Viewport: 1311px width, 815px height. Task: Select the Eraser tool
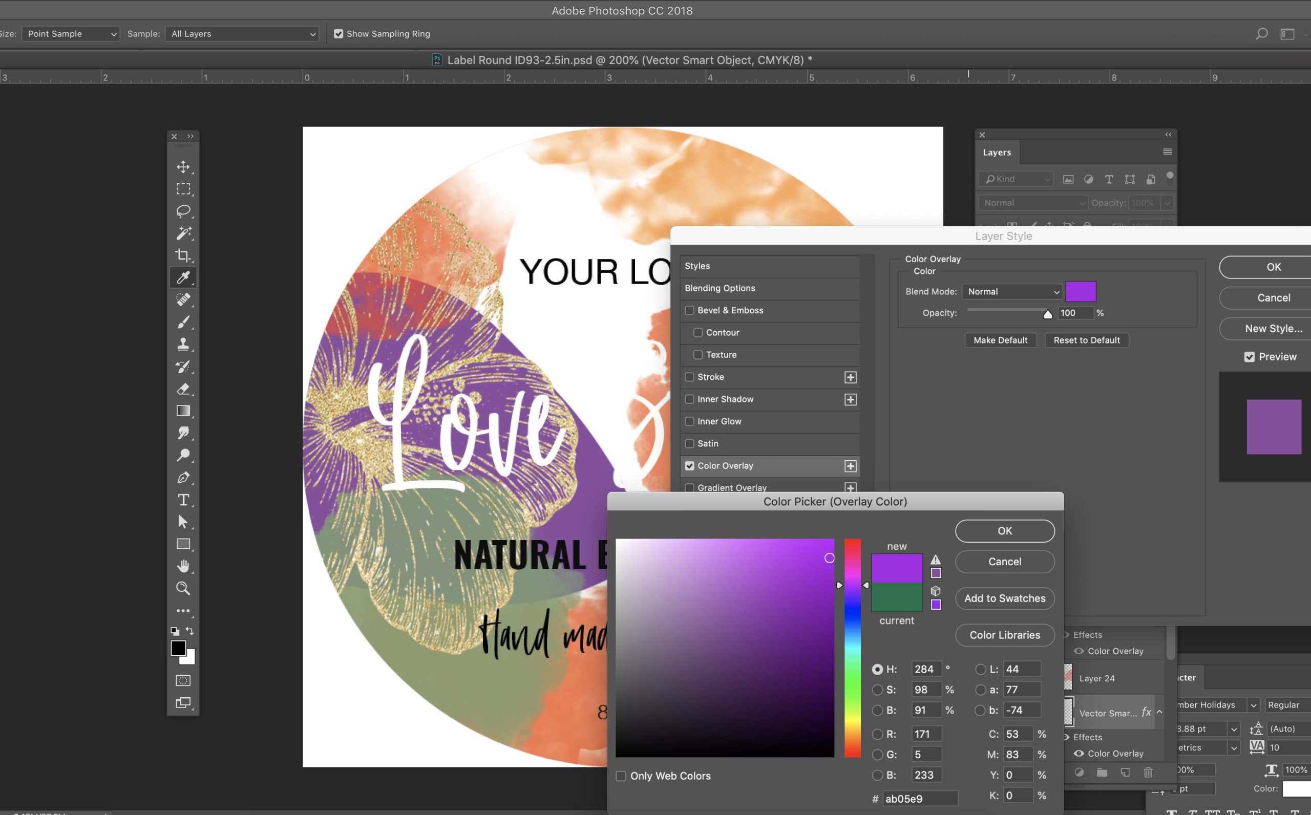pyautogui.click(x=183, y=389)
